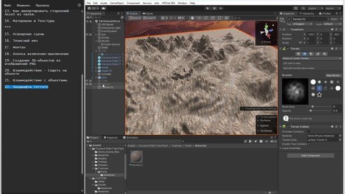Click the Add Component button
345x194 pixels.
point(310,156)
